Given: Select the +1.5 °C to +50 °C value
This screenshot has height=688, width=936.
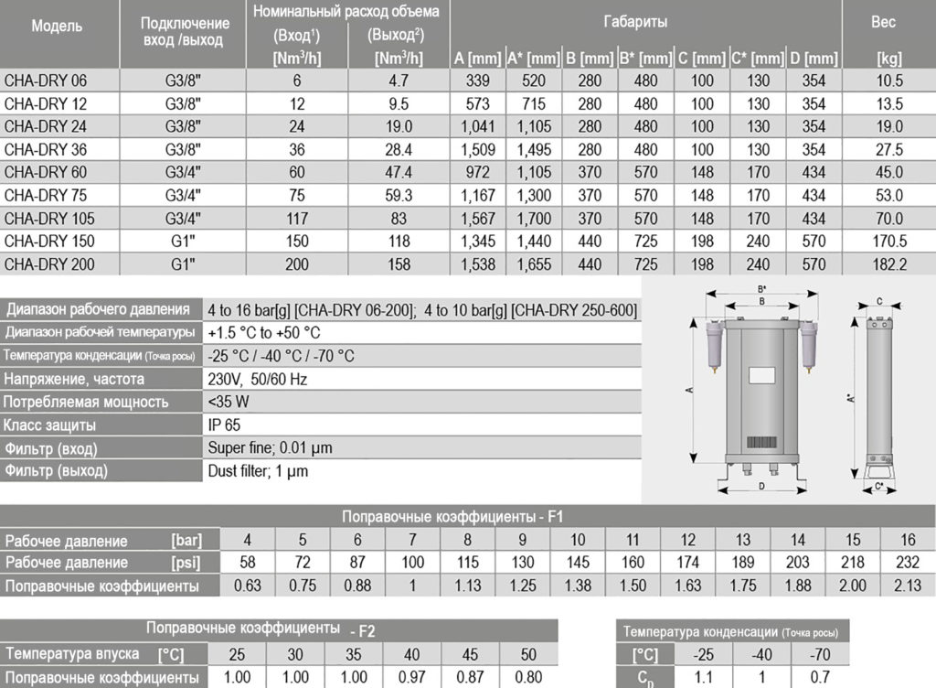Looking at the screenshot, I should click(264, 333).
